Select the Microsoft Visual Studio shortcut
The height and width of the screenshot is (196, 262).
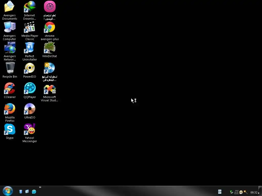tap(50, 89)
